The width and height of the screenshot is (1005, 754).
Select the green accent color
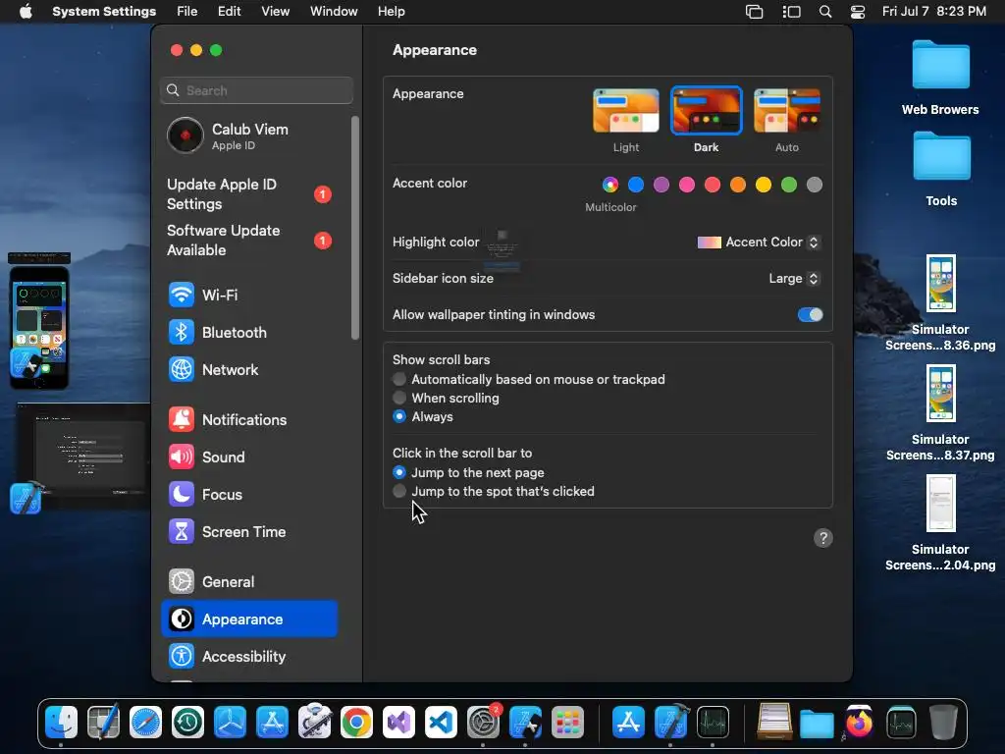tap(789, 185)
